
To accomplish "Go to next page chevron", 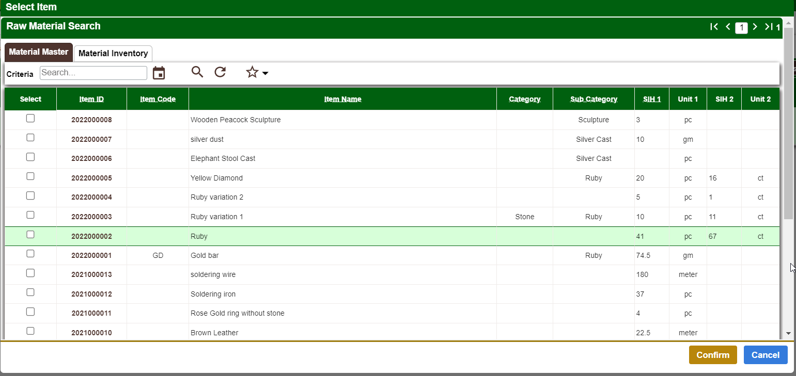I will (755, 27).
